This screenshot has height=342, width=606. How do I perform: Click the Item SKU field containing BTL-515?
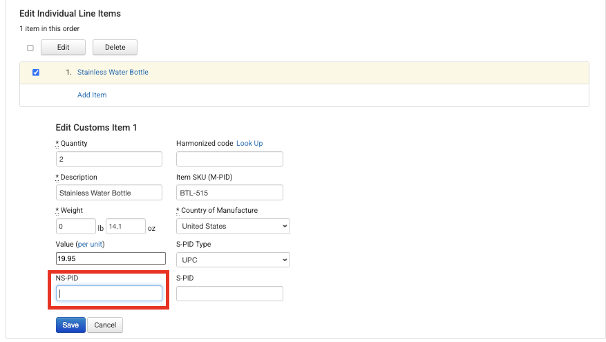tap(229, 193)
